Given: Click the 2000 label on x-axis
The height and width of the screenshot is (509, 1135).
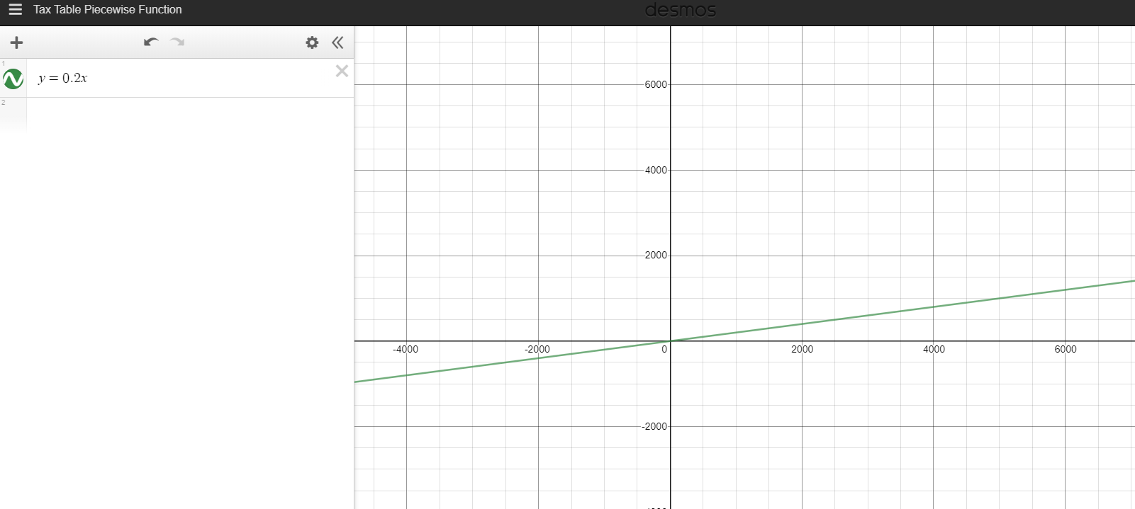Looking at the screenshot, I should coord(802,349).
